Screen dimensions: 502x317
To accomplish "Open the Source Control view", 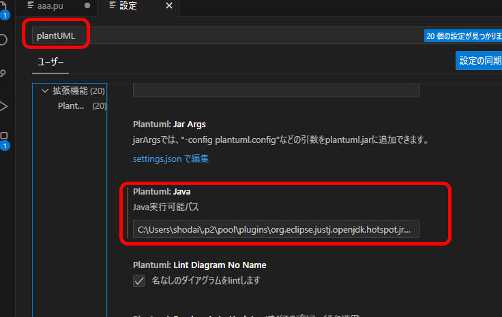I will (3, 73).
